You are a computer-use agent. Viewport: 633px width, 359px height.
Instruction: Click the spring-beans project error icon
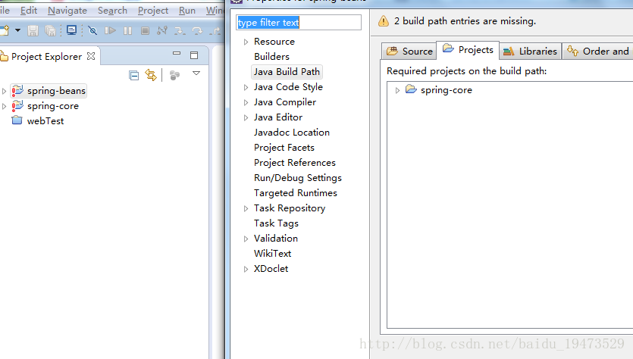[x=17, y=91]
